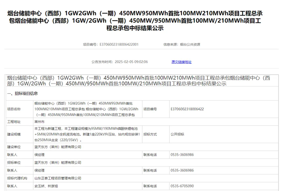Click the 招标代理机构 label cell

point(17,178)
